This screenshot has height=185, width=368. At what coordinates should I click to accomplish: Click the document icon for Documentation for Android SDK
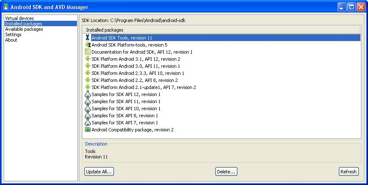coord(88,52)
